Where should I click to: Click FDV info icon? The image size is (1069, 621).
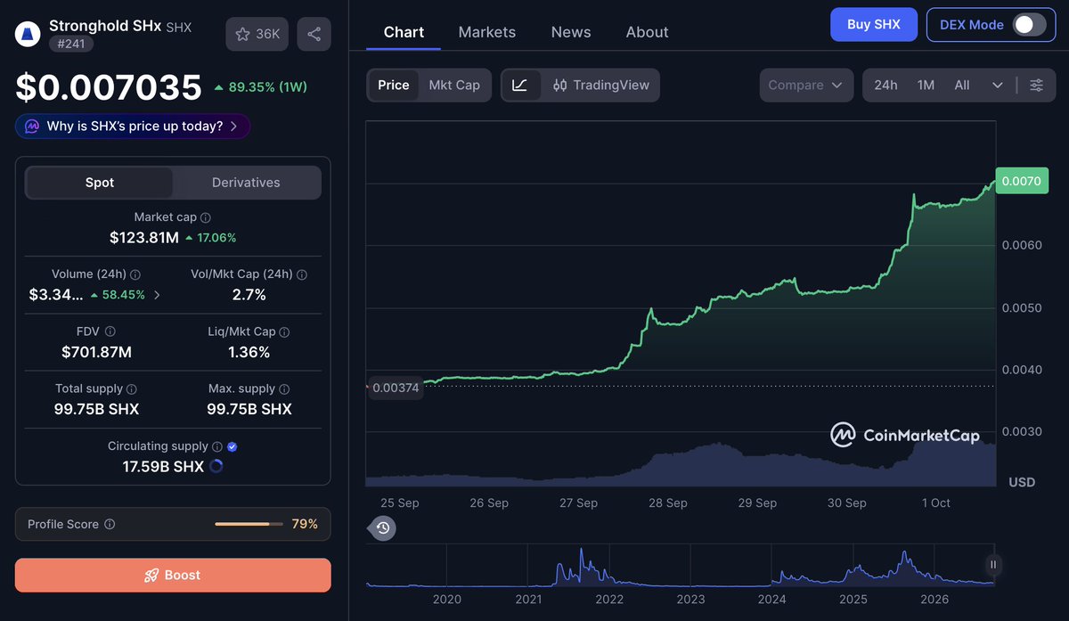click(110, 331)
